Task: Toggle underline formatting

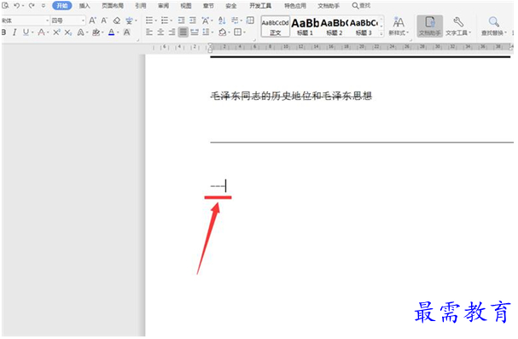Action: (26, 32)
